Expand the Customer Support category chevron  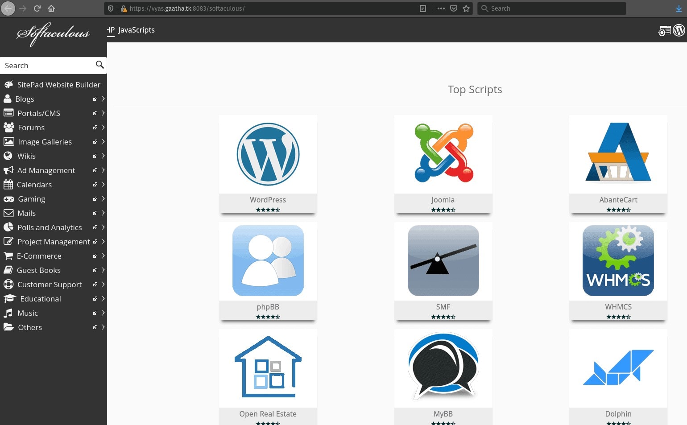point(103,285)
